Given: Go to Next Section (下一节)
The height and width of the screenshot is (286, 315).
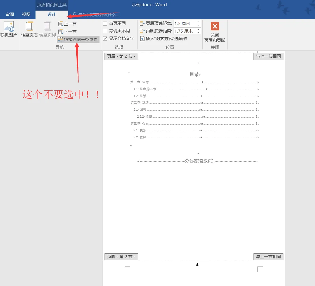Looking at the screenshot, I should coord(67,32).
